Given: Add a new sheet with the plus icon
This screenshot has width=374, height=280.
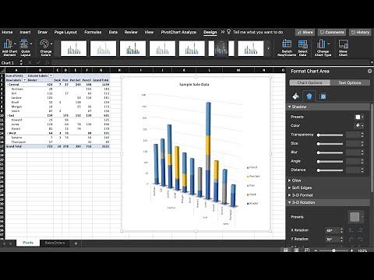Looking at the screenshot, I should point(76,243).
